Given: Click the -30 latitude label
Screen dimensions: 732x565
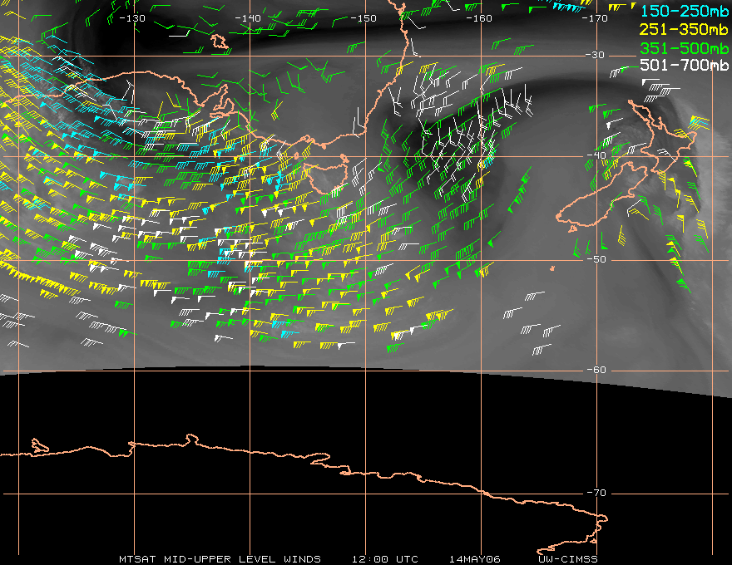Looking at the screenshot, I should (x=596, y=55).
